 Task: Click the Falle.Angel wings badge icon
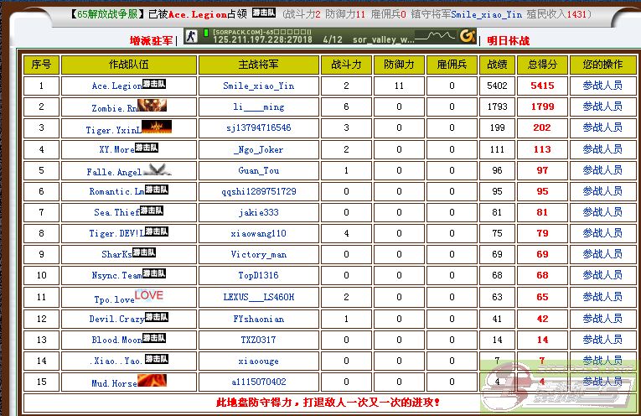(157, 169)
